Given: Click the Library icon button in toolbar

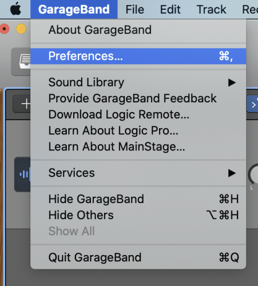Looking at the screenshot, I should coord(21,62).
